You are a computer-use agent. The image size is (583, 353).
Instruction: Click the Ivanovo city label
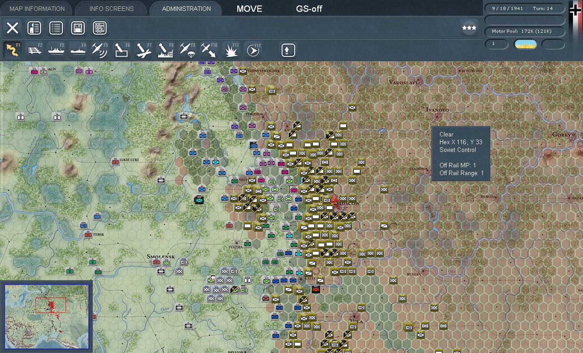[437, 110]
